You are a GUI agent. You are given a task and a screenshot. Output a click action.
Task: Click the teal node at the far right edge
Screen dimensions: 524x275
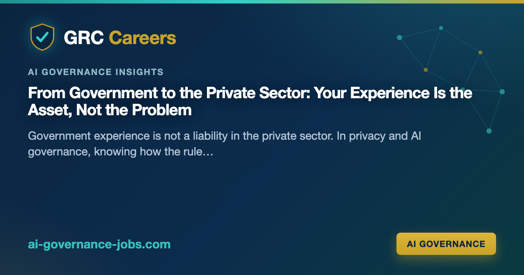point(502,92)
